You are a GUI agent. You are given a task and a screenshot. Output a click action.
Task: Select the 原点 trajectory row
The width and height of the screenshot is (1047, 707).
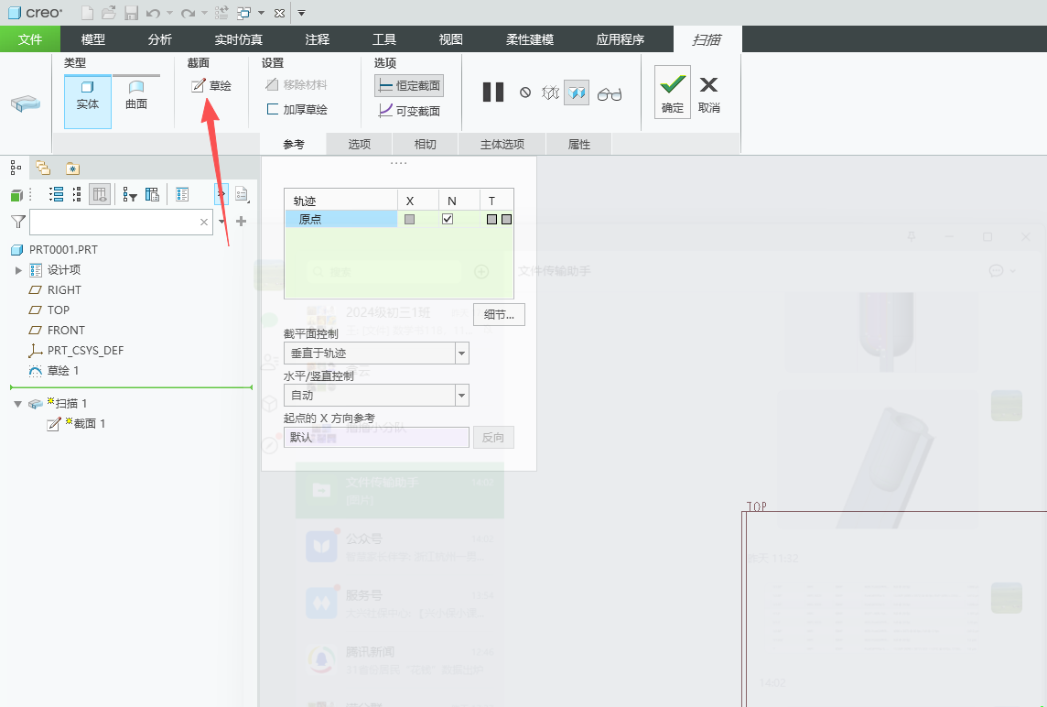pos(341,219)
